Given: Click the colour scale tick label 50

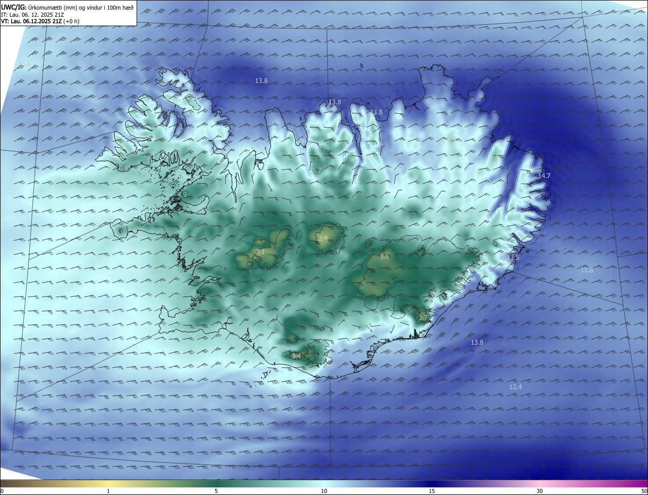Looking at the screenshot, I should pos(644,491).
